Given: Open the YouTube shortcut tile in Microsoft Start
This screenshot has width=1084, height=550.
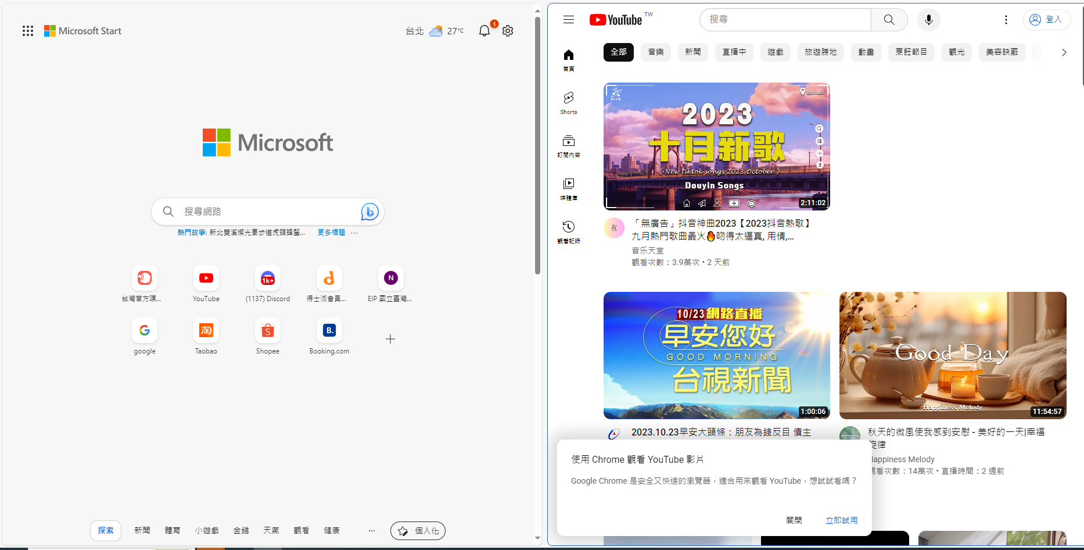Looking at the screenshot, I should click(206, 284).
